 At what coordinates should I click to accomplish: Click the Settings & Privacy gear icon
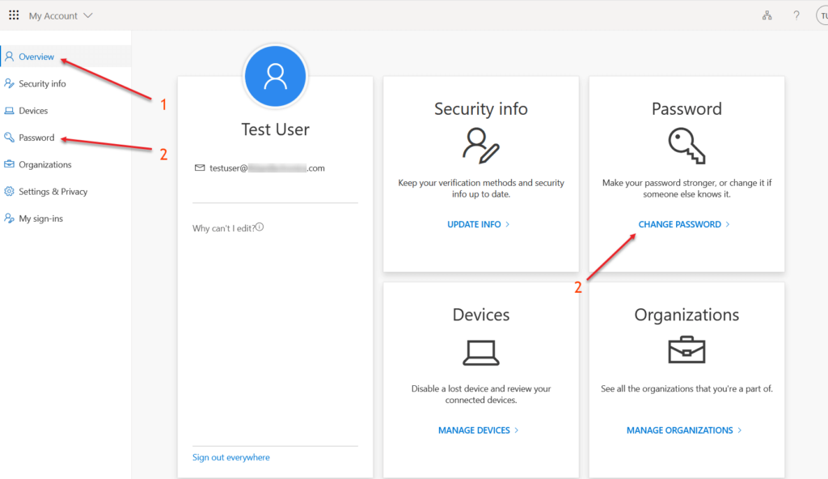7,191
